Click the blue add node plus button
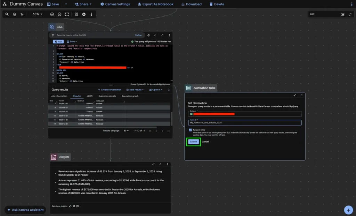Viewport: 356px width, 216px height. [348, 210]
